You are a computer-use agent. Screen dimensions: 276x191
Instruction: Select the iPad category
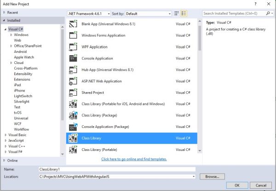(17, 85)
